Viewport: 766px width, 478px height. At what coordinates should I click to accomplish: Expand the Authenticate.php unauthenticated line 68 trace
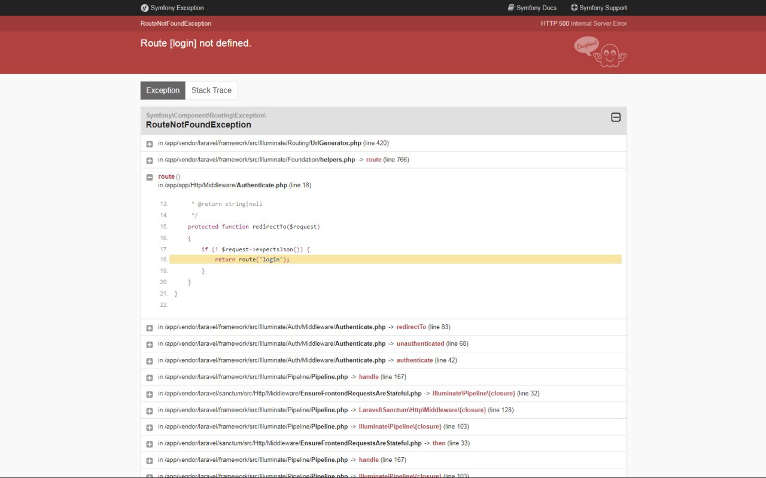tap(150, 345)
